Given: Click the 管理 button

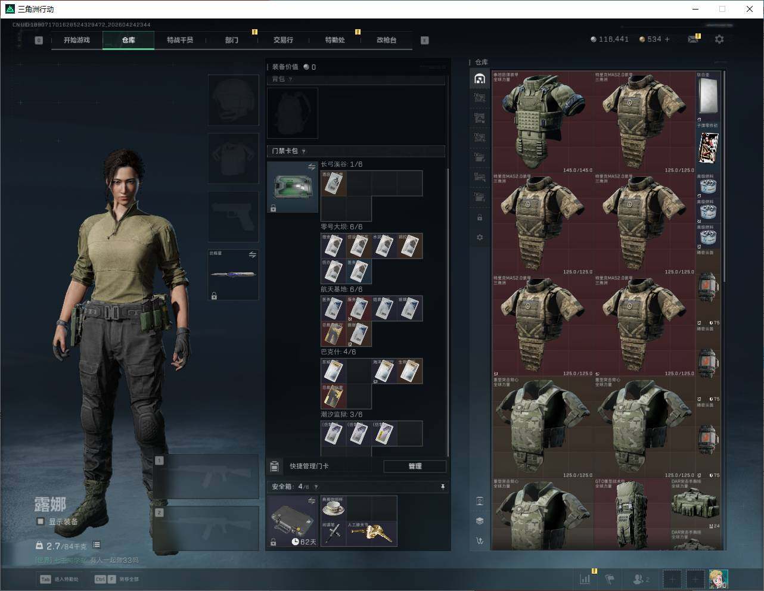Looking at the screenshot, I should (415, 466).
